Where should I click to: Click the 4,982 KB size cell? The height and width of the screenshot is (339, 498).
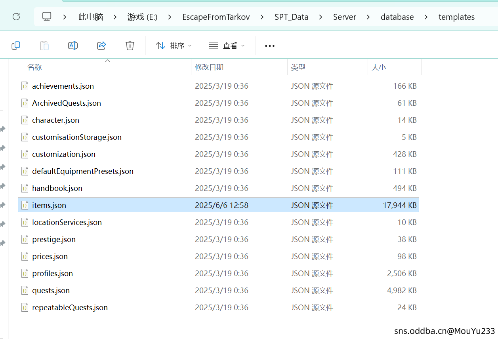pyautogui.click(x=402, y=290)
